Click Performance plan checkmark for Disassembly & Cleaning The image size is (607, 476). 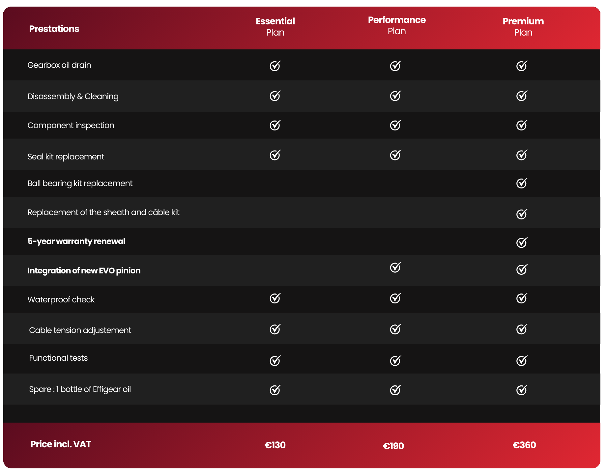point(395,96)
